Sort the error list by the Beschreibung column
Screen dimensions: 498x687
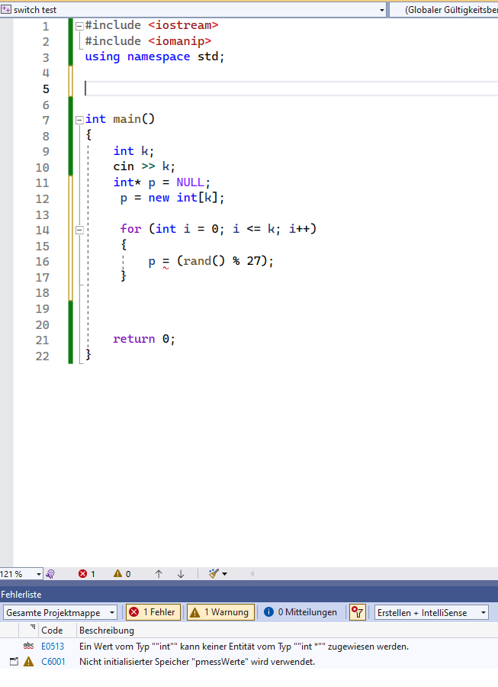pyautogui.click(x=106, y=631)
